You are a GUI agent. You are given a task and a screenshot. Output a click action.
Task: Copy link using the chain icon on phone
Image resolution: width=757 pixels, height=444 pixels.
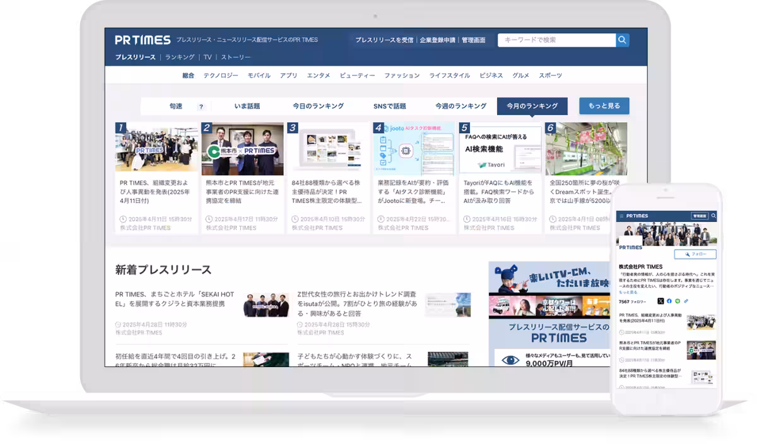click(x=686, y=301)
